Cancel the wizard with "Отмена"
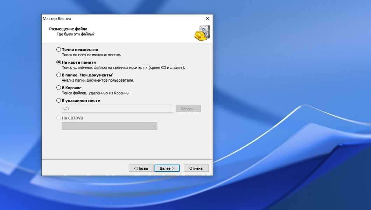The image size is (371, 210). tap(196, 168)
